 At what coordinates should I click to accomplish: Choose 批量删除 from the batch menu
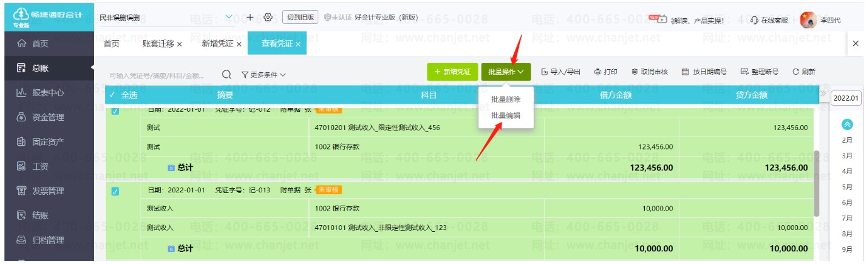[506, 99]
